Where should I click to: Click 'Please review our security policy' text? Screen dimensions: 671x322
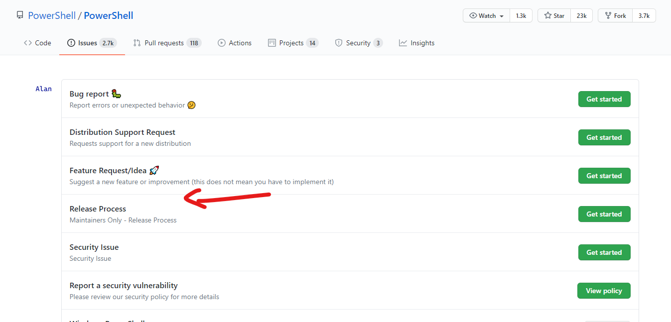click(144, 297)
